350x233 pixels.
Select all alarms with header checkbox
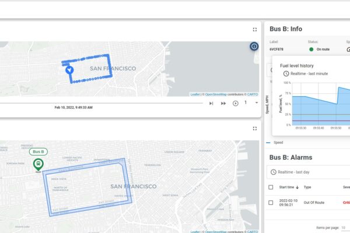[x=270, y=187]
